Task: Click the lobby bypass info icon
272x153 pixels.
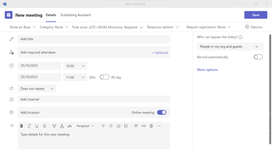Action: [240, 37]
